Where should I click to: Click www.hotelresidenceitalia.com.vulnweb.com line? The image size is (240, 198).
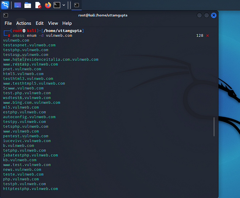tap(51, 59)
